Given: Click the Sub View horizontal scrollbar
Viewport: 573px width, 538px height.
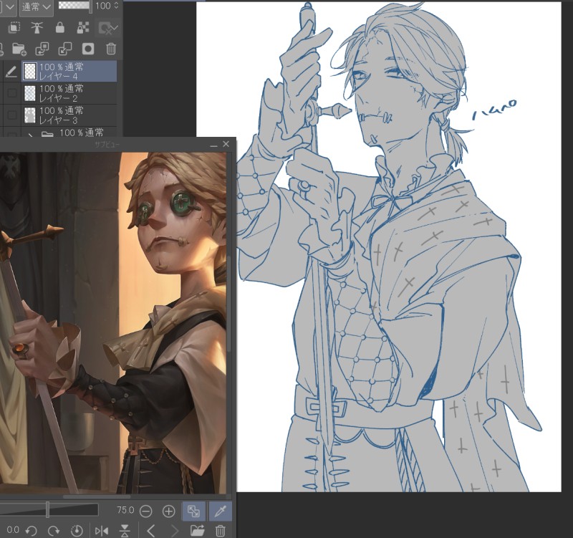Looking at the screenshot, I should 97,496.
